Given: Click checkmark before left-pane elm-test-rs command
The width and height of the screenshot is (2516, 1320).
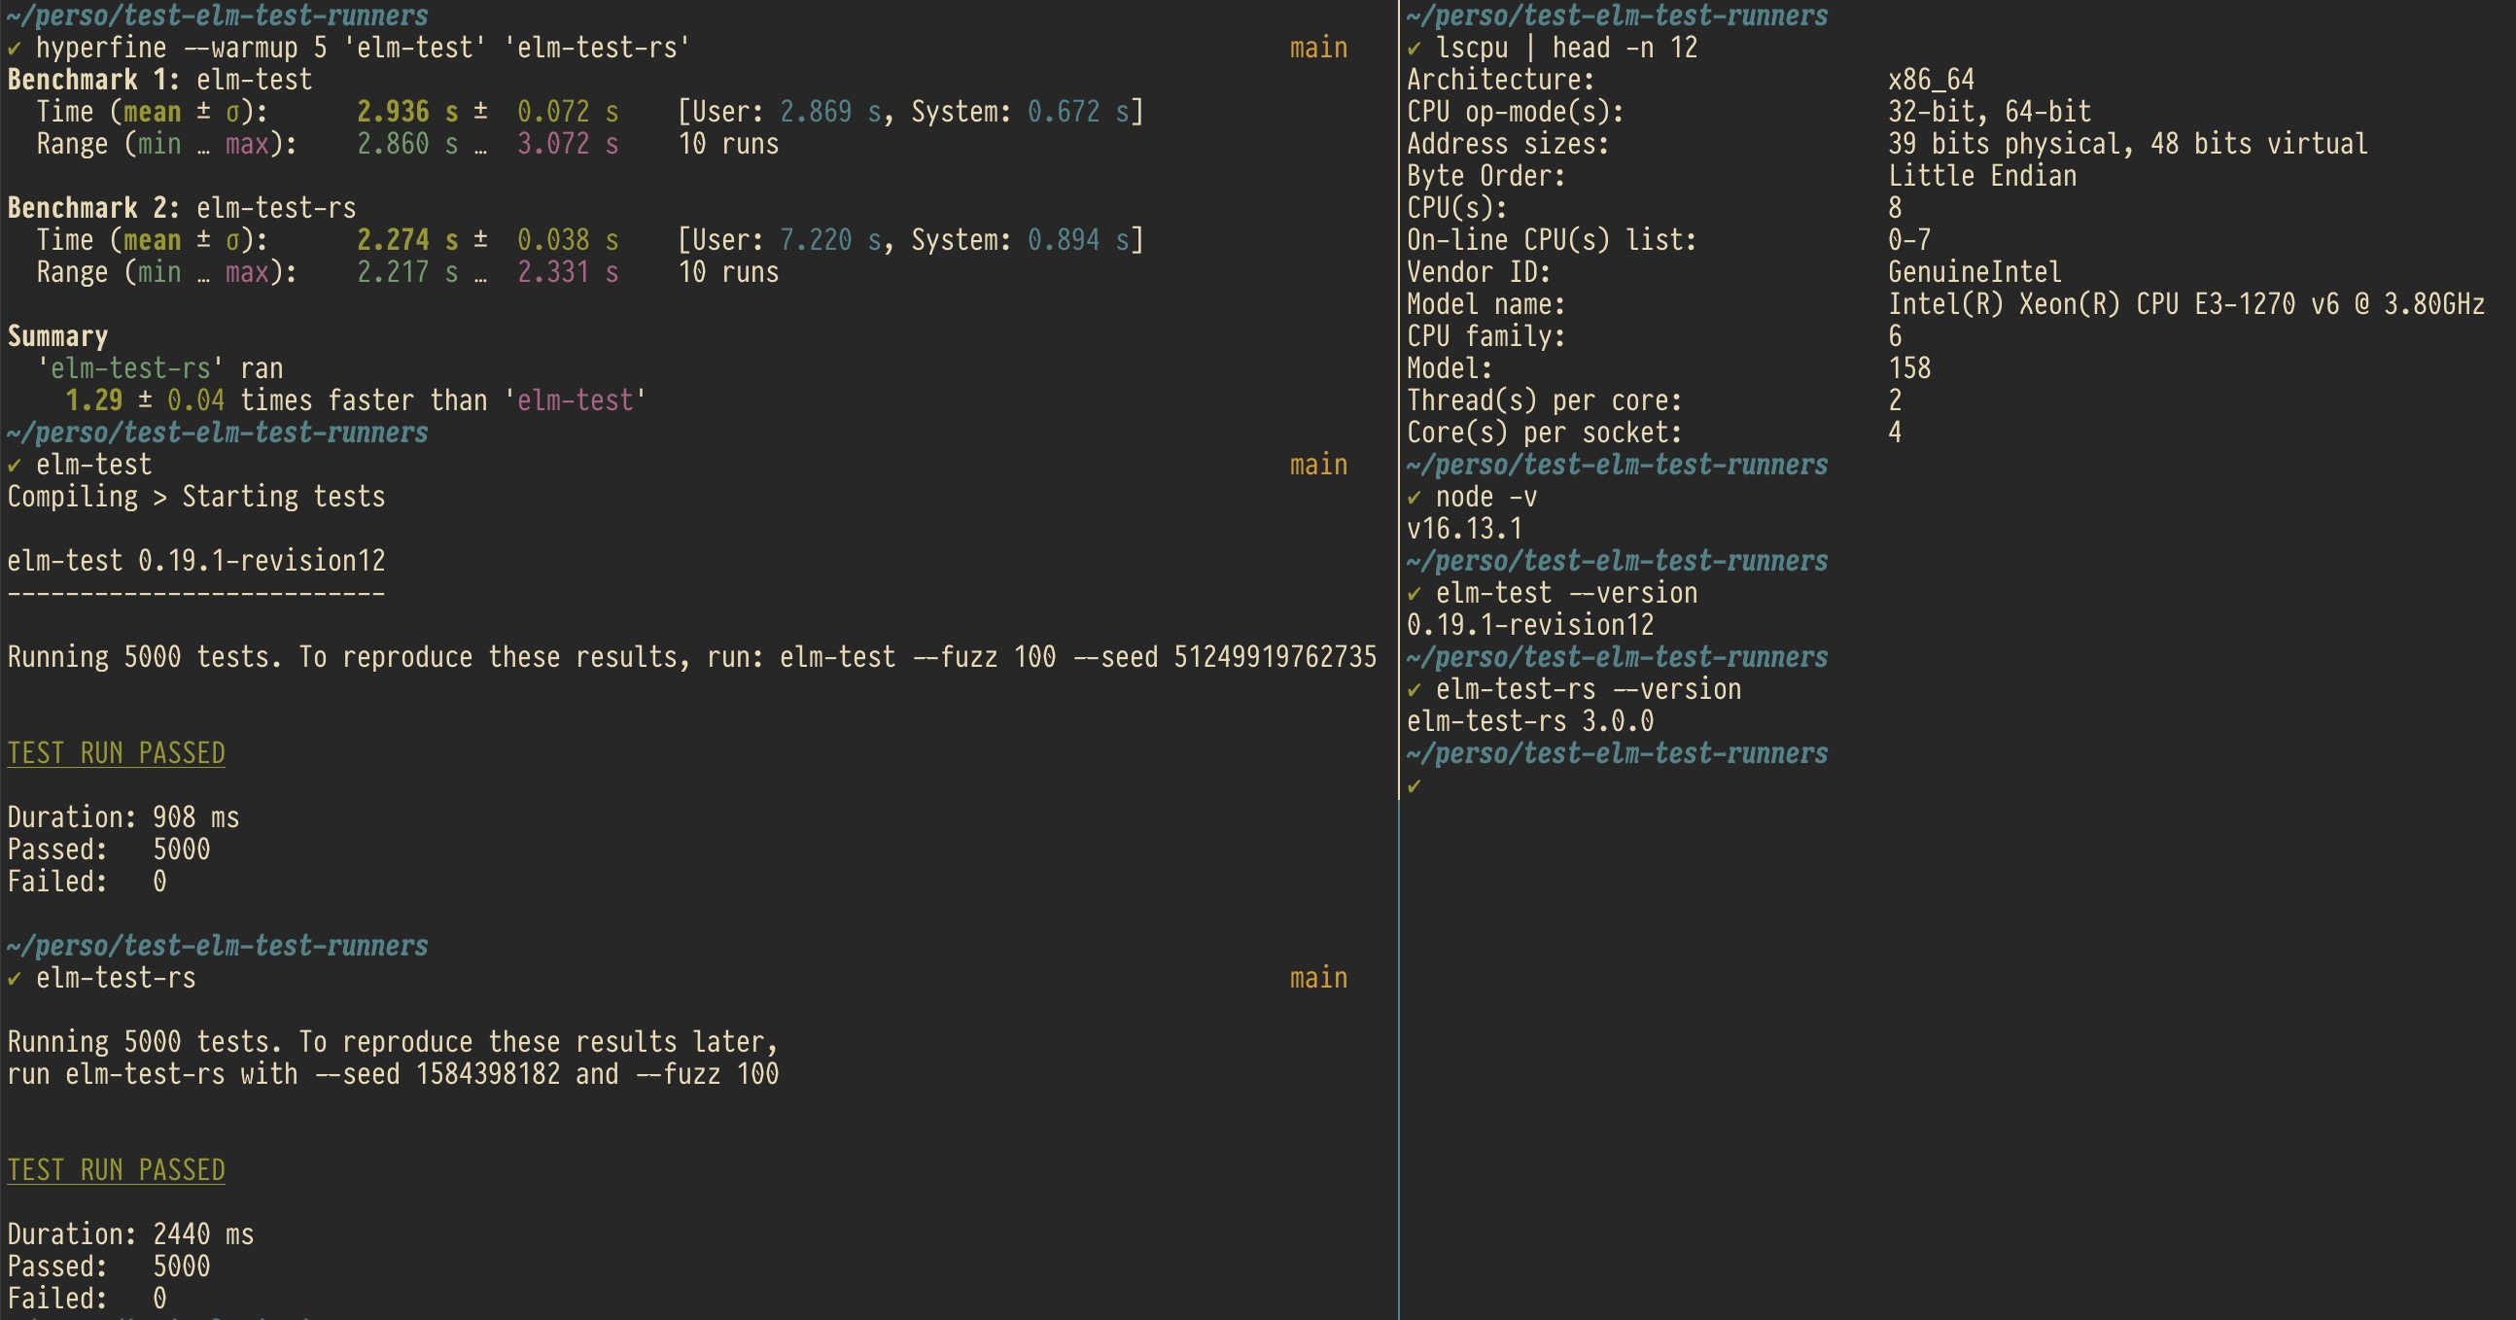Looking at the screenshot, I should [14, 979].
